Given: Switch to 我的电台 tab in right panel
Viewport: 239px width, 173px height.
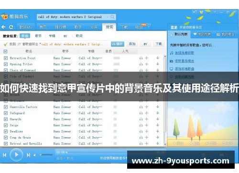Looking at the screenshot, I should [x=226, y=34].
